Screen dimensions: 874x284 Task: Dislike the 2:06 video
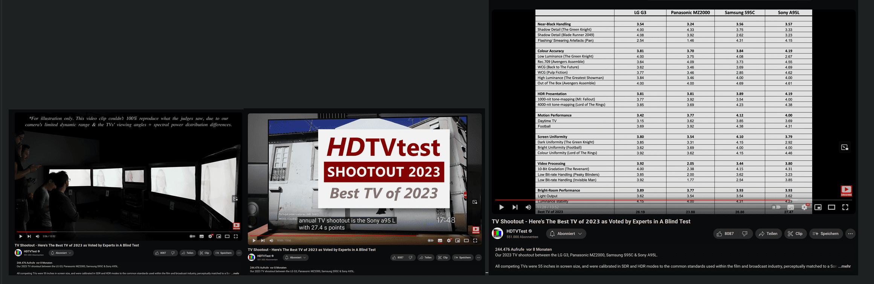(173, 253)
